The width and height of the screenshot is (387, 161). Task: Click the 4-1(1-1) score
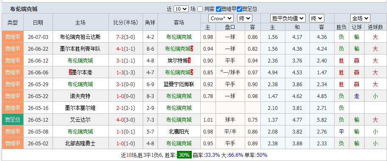(126, 49)
